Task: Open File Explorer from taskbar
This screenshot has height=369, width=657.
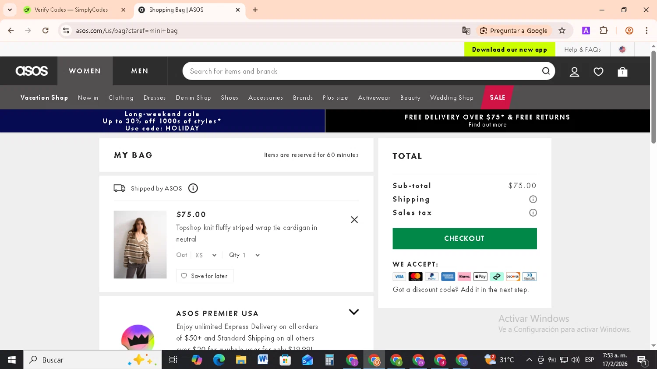Action: pos(241,360)
